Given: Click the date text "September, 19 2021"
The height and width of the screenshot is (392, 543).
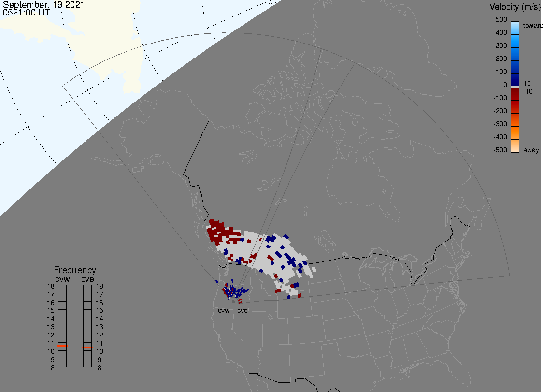Looking at the screenshot, I should tap(43, 4).
